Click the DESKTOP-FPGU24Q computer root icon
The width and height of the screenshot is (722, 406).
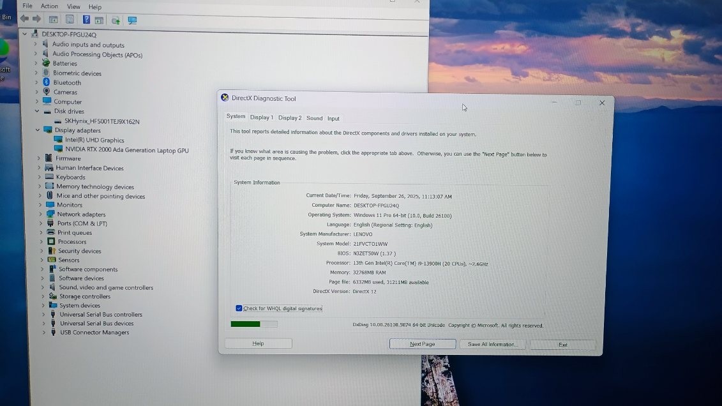34,34
